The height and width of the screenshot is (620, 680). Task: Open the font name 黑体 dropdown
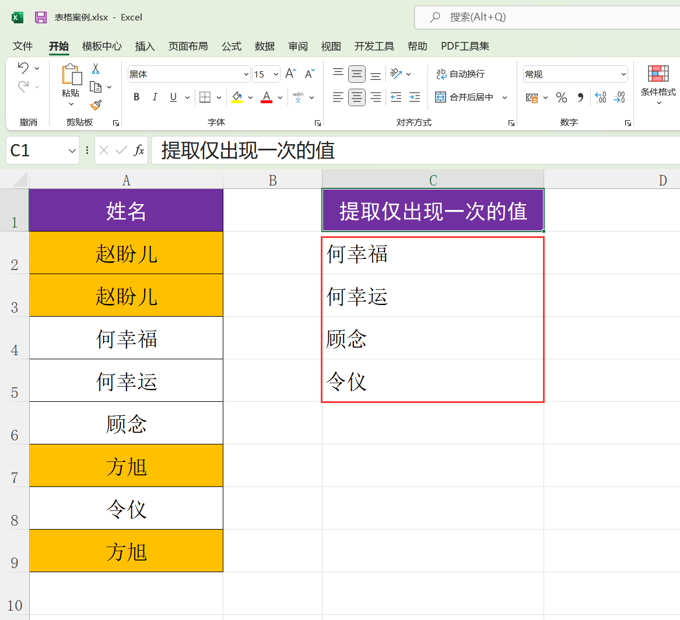246,75
